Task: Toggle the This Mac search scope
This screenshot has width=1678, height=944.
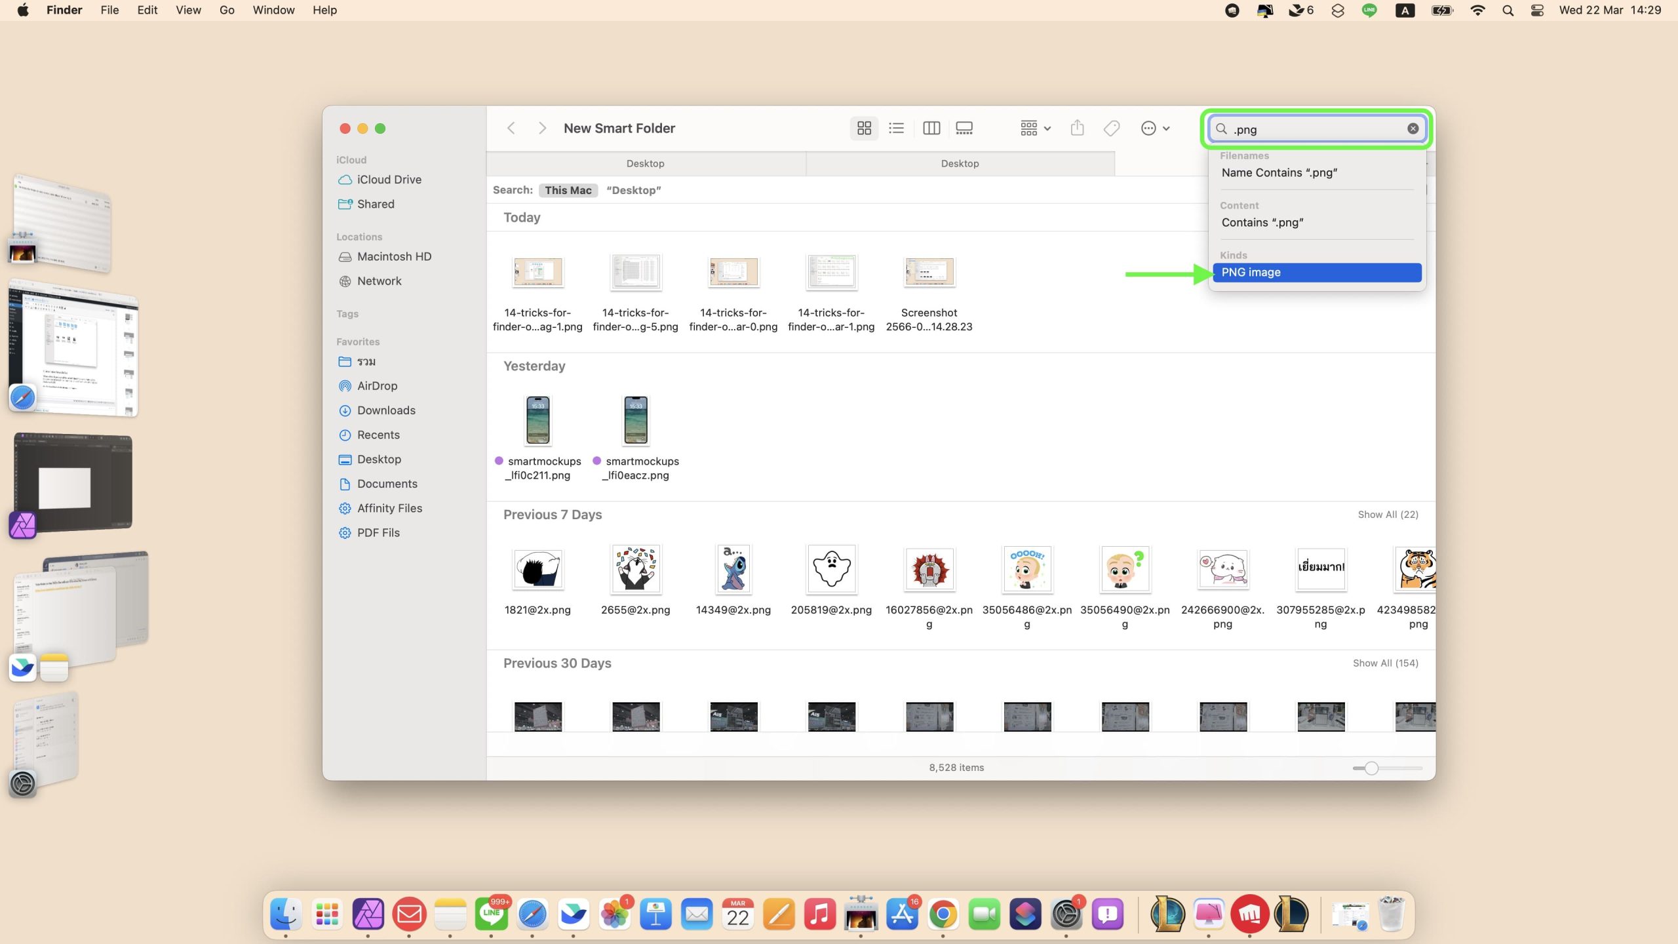Action: tap(568, 190)
